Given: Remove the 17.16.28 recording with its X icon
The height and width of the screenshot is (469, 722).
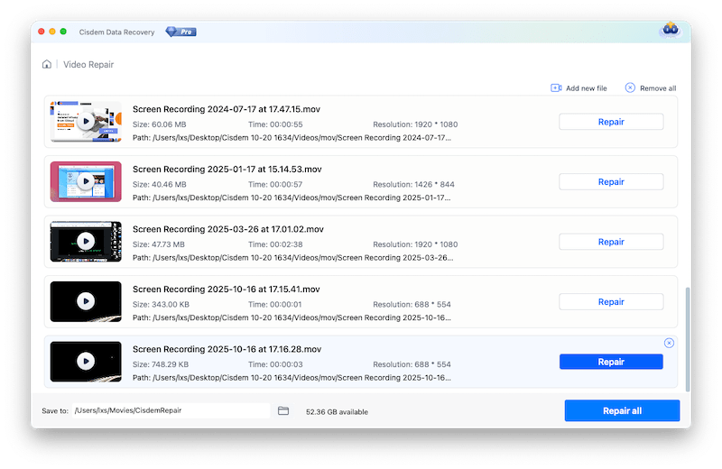Looking at the screenshot, I should [x=669, y=343].
